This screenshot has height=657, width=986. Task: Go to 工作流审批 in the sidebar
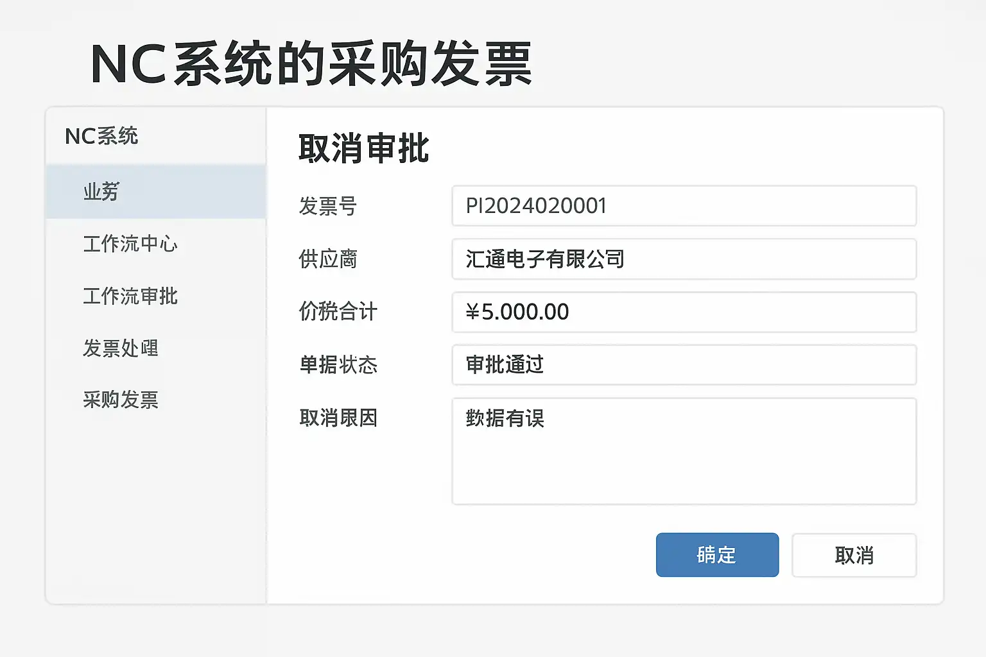coord(130,296)
